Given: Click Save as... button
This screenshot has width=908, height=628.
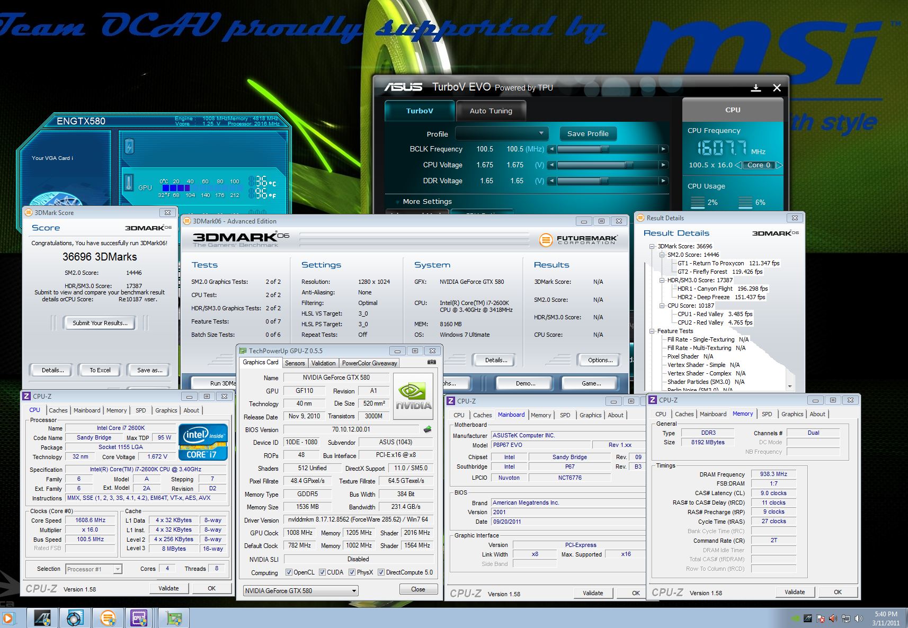Looking at the screenshot, I should 150,370.
